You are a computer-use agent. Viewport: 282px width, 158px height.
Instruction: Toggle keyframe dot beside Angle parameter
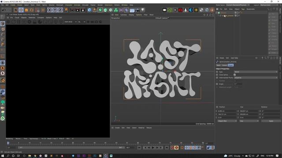217,84
